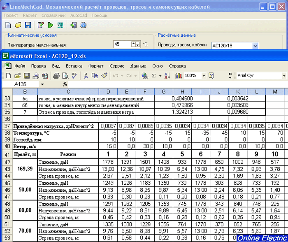Click the AutoSum sigma icon
The height and width of the screenshot is (242, 288).
pos(154,76)
